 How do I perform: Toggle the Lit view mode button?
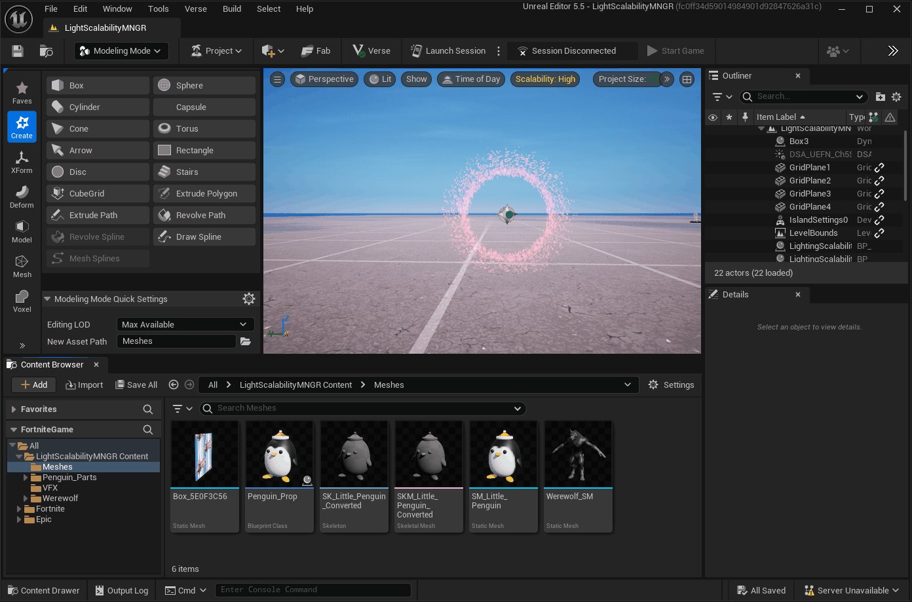[380, 79]
